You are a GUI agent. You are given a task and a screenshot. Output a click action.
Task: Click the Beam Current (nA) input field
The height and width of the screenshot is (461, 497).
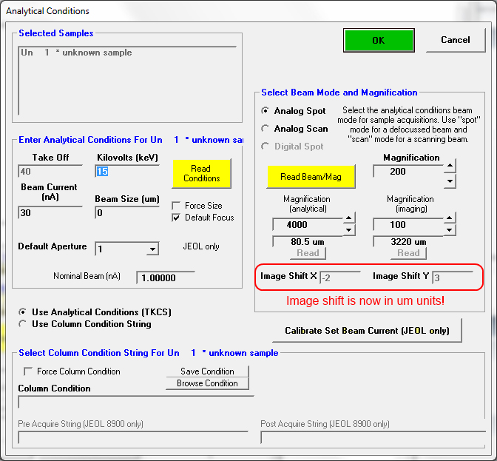[x=50, y=213]
